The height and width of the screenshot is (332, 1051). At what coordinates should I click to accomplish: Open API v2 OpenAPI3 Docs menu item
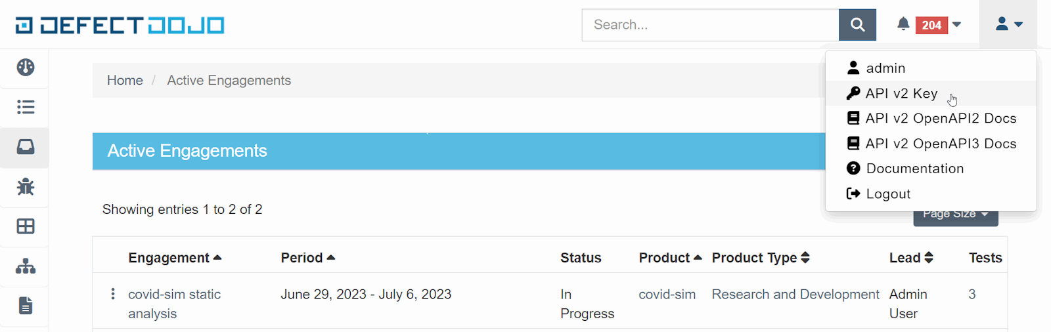tap(940, 144)
